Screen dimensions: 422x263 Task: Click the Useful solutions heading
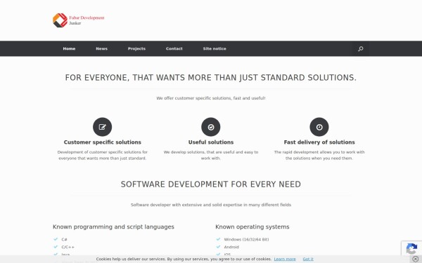point(211,142)
